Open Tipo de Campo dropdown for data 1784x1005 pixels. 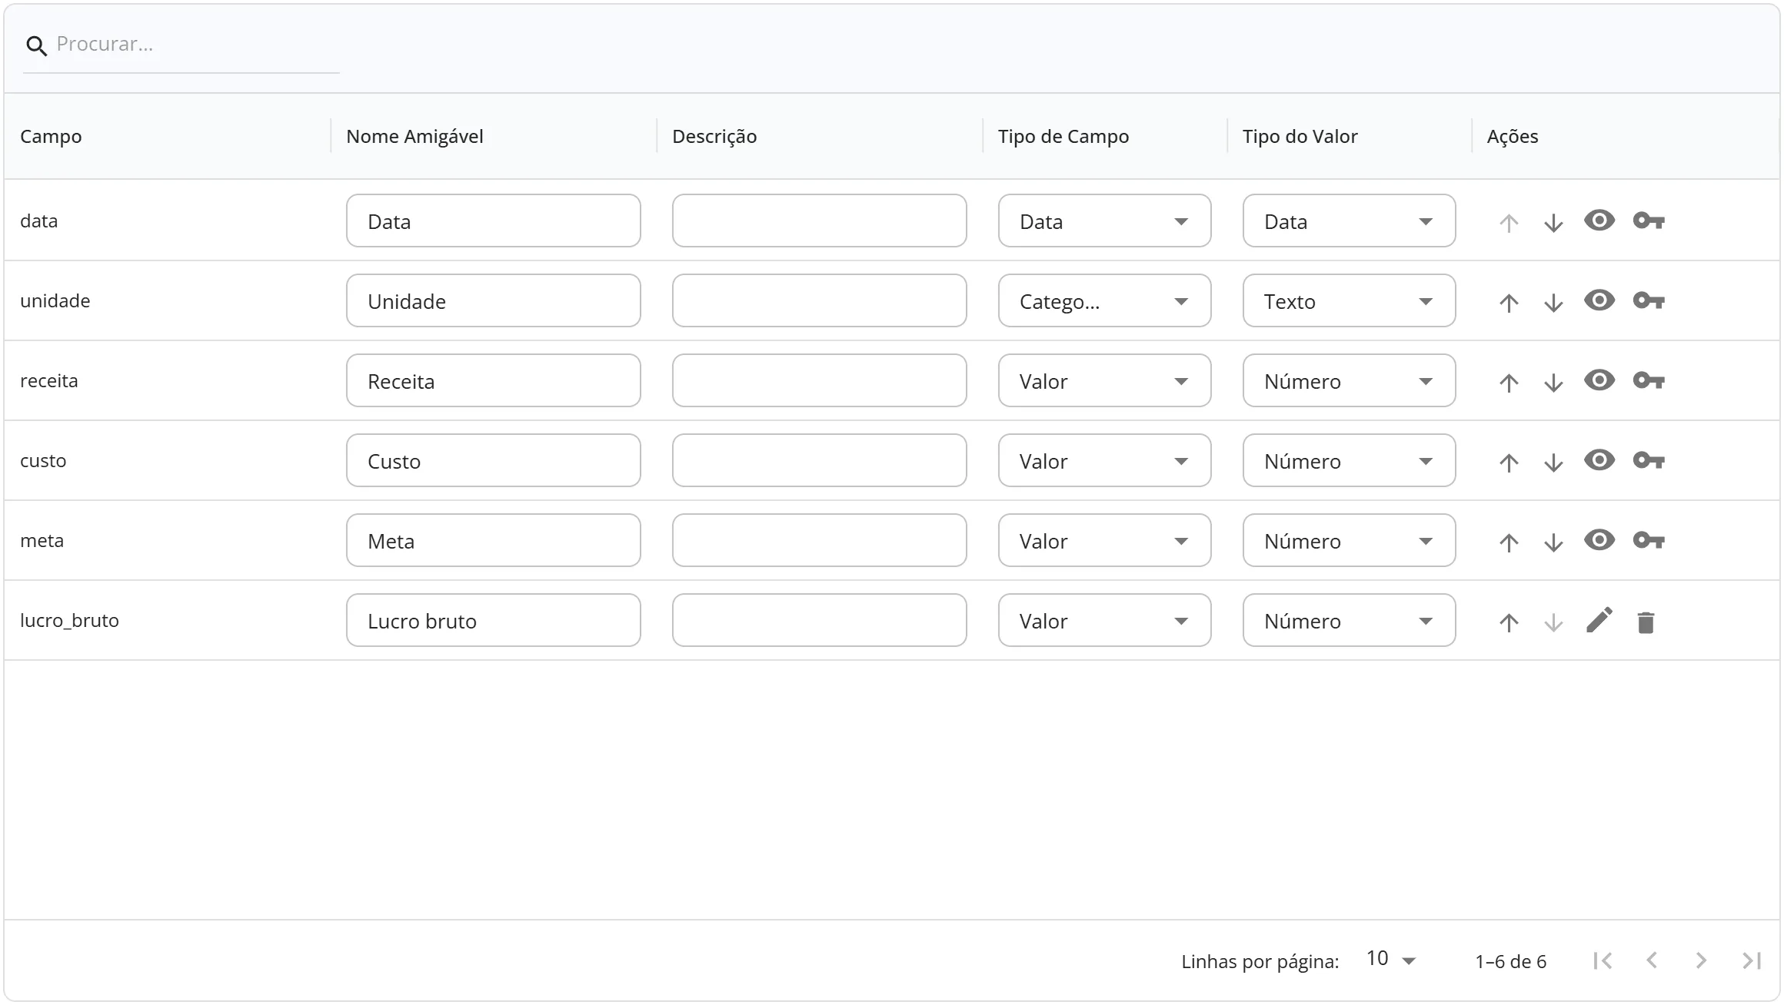point(1105,221)
